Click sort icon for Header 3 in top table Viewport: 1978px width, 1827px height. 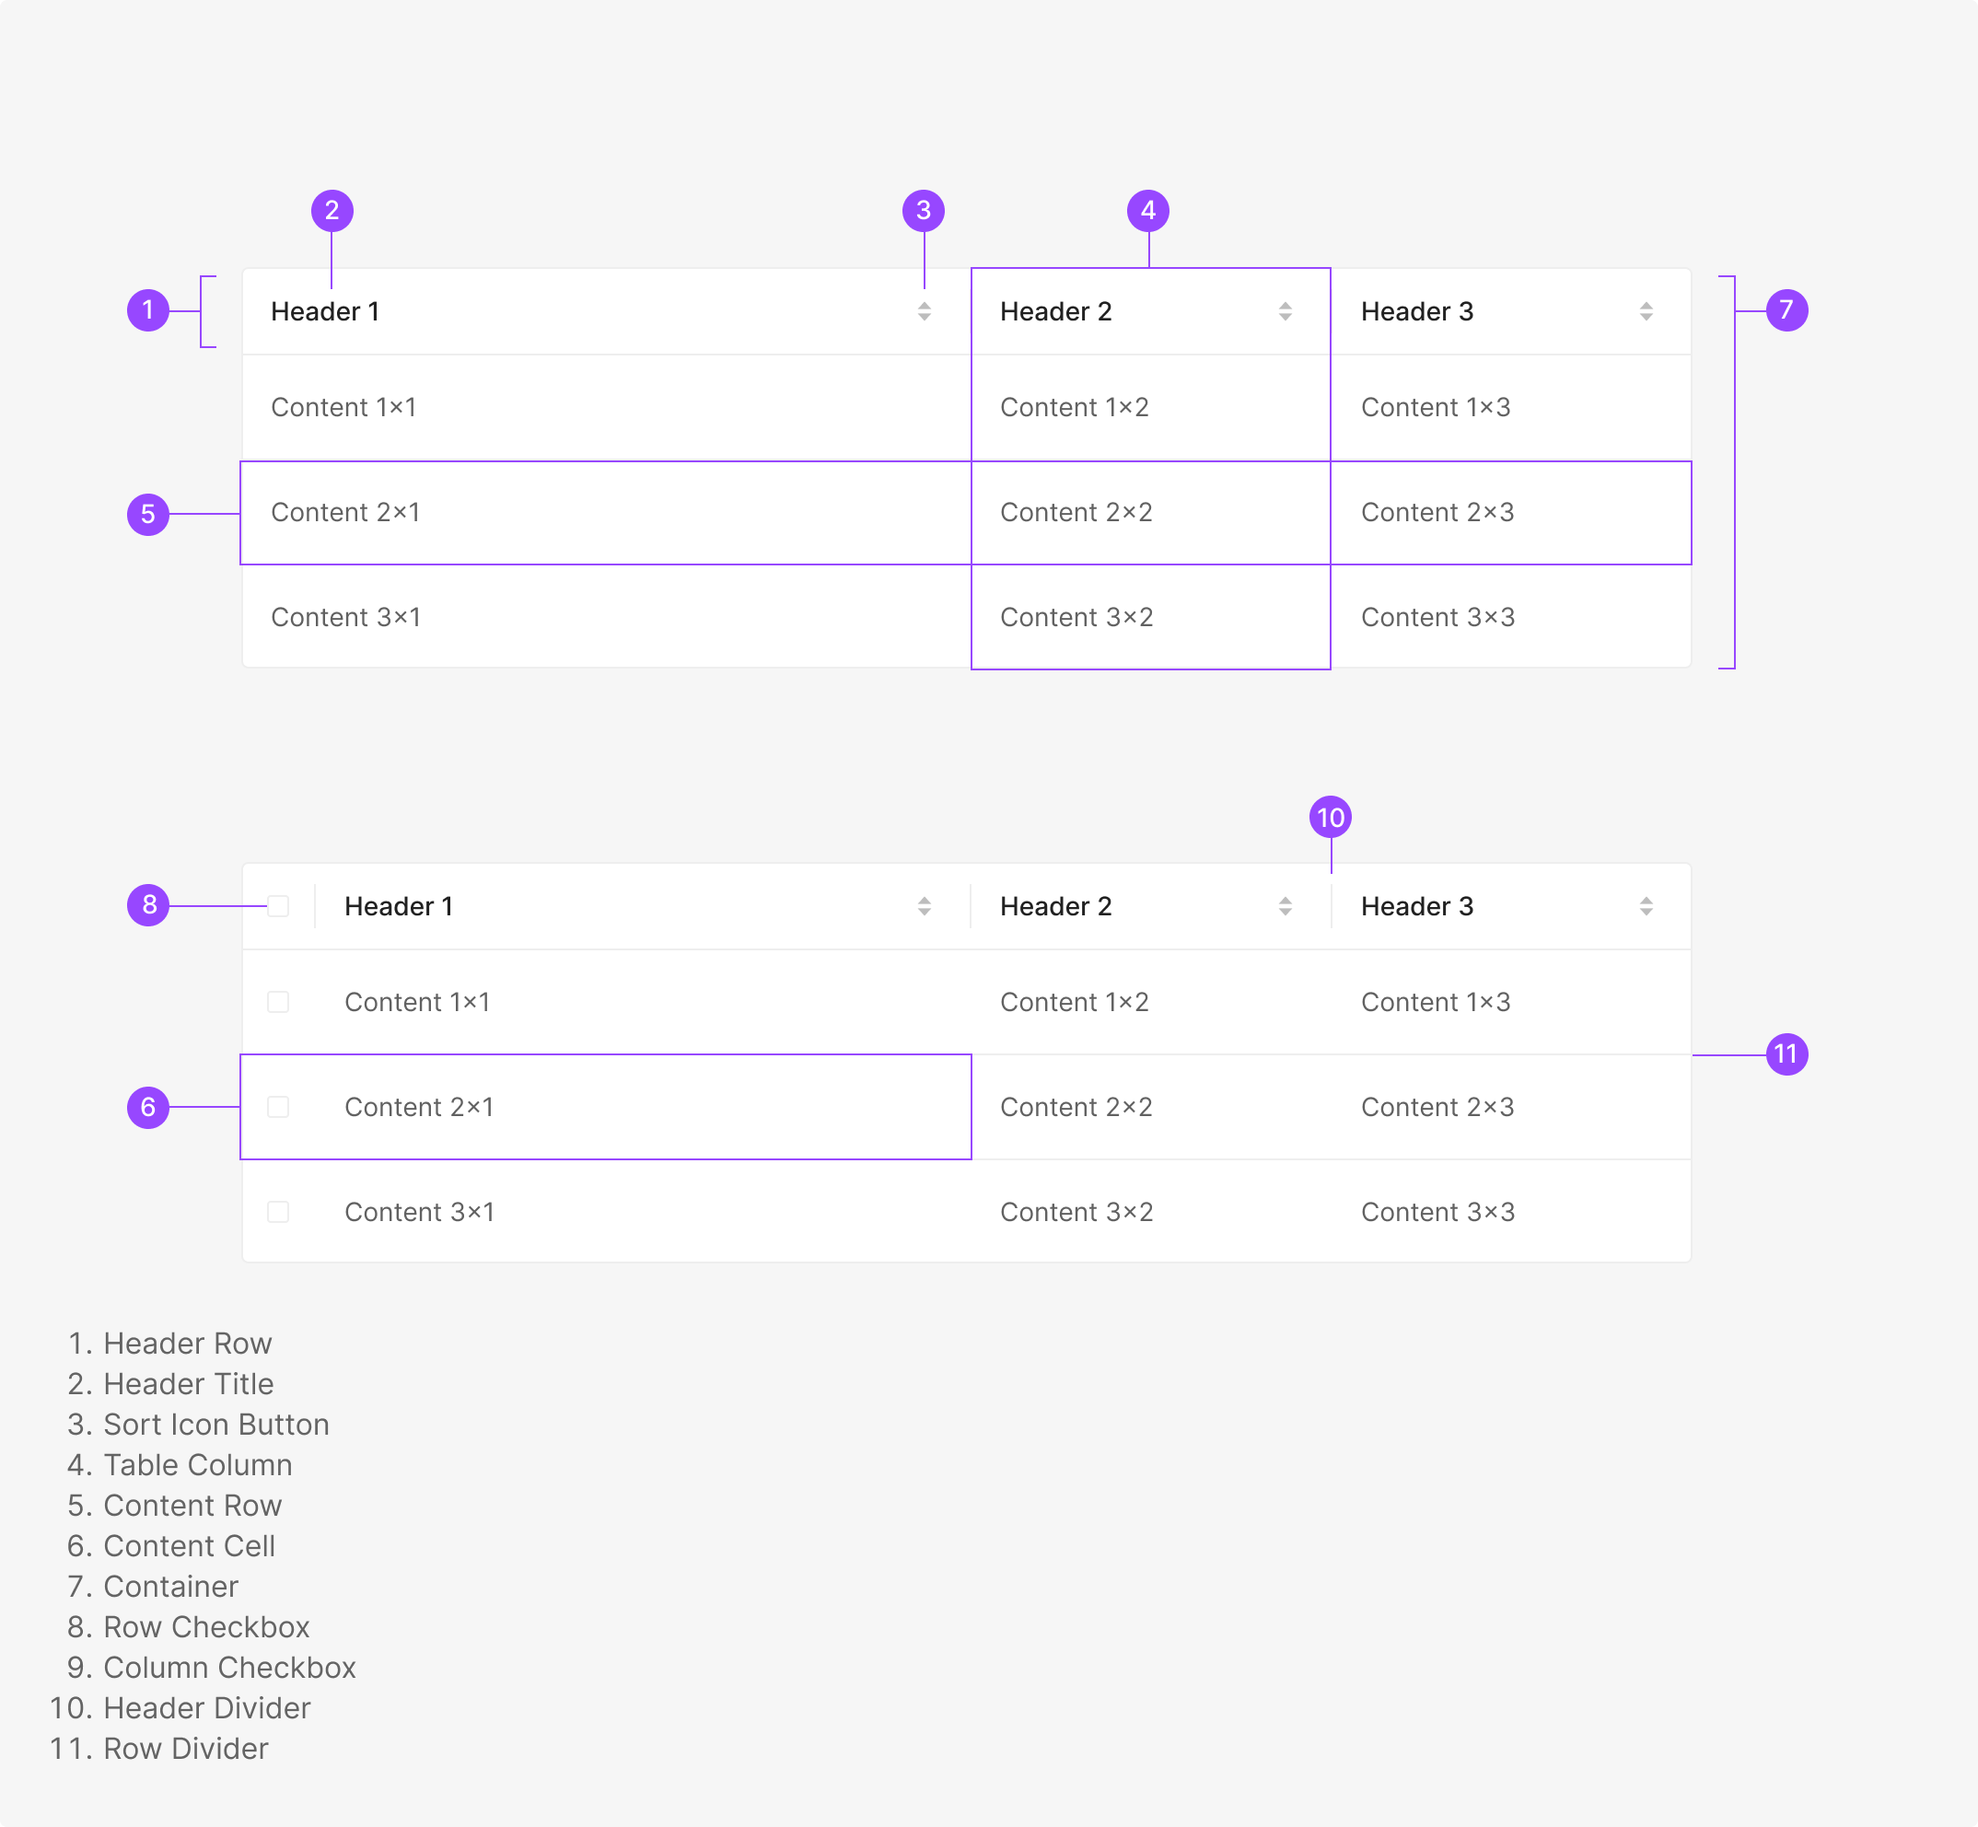pos(1646,311)
